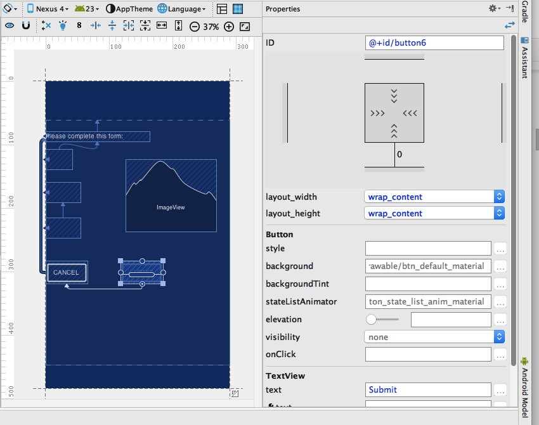Select the ImageView widget on canvas
The image size is (539, 425).
pos(171,195)
